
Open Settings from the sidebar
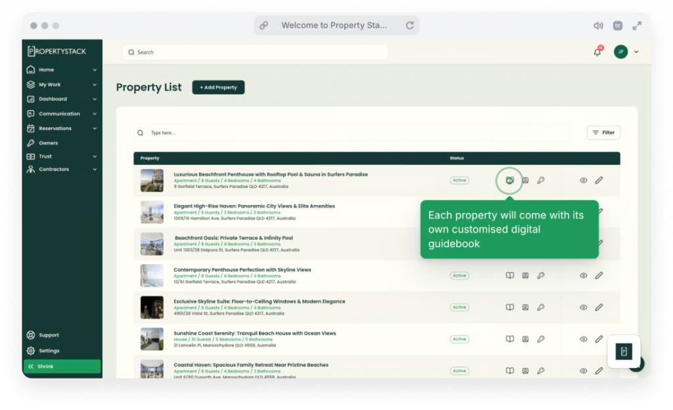tap(49, 351)
